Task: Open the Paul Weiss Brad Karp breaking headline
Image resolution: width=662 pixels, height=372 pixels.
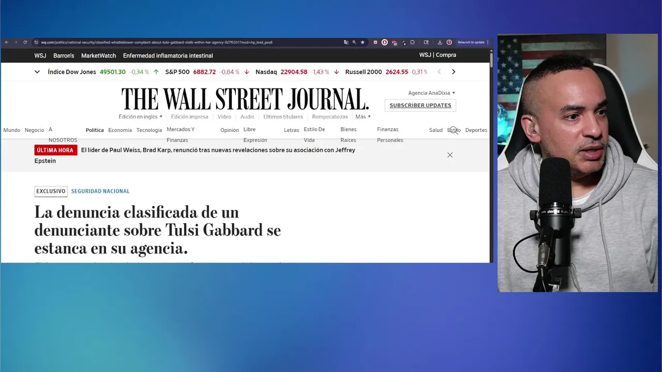Action: [195, 155]
